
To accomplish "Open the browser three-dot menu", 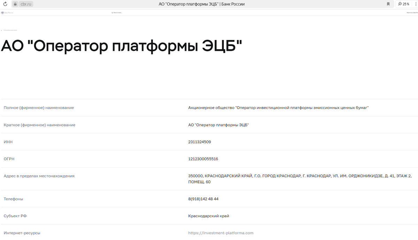I will point(416,4).
